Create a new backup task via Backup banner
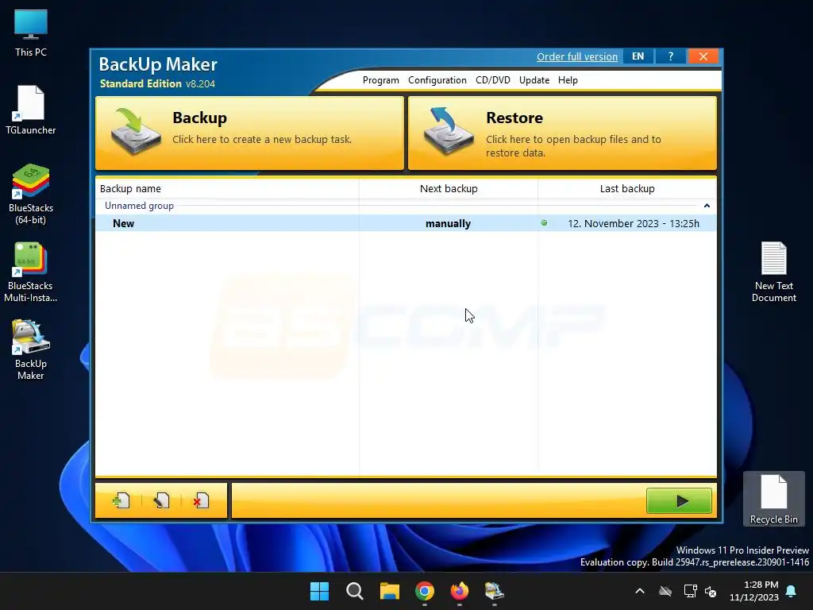813x610 pixels. pyautogui.click(x=249, y=133)
